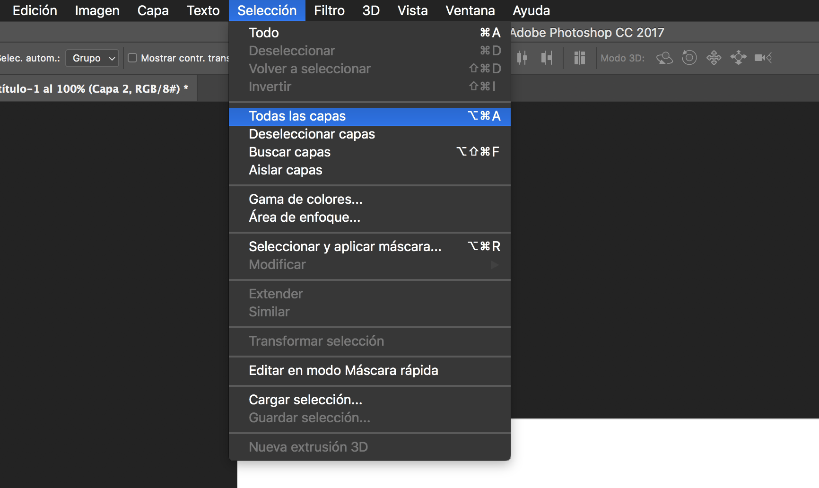819x488 pixels.
Task: Select the 3D camera zoom icon
Action: (x=763, y=58)
